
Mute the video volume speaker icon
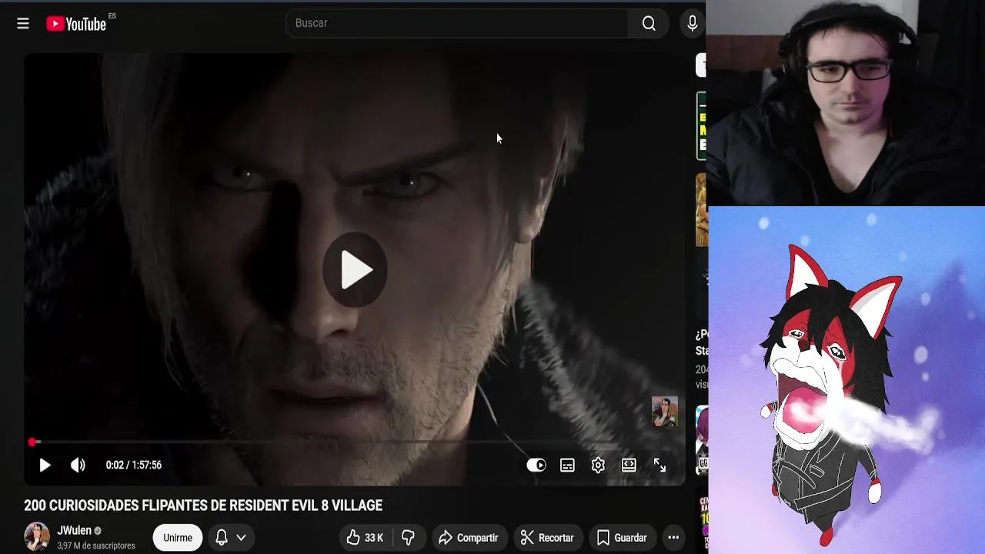(78, 465)
